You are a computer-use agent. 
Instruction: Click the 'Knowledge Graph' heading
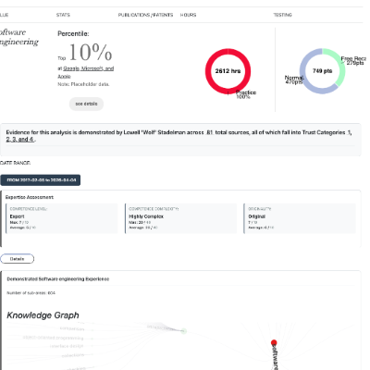point(43,315)
